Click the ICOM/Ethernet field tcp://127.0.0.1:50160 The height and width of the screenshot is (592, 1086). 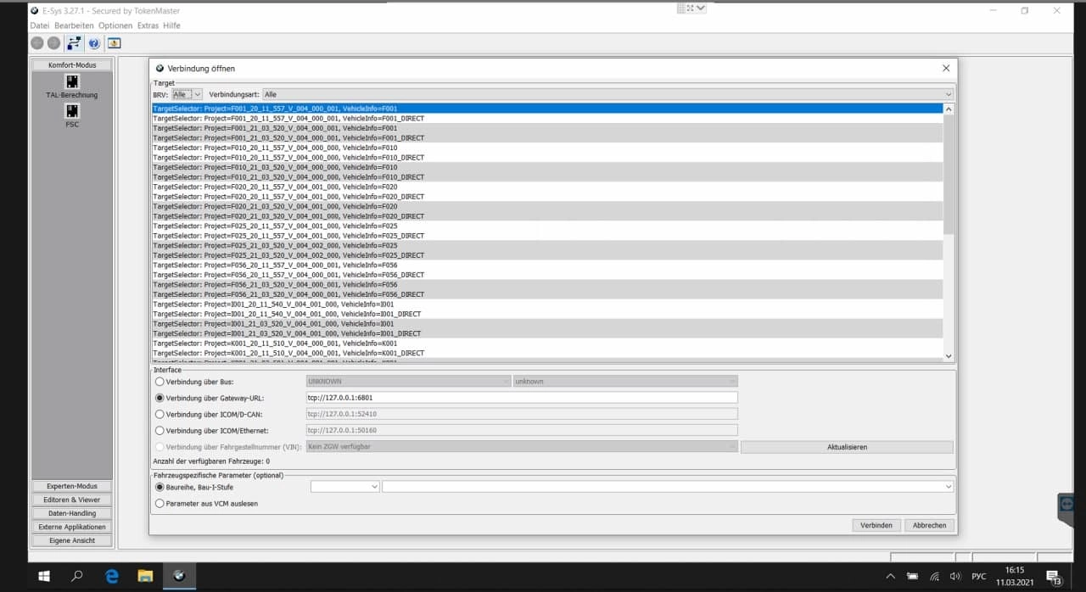point(522,430)
